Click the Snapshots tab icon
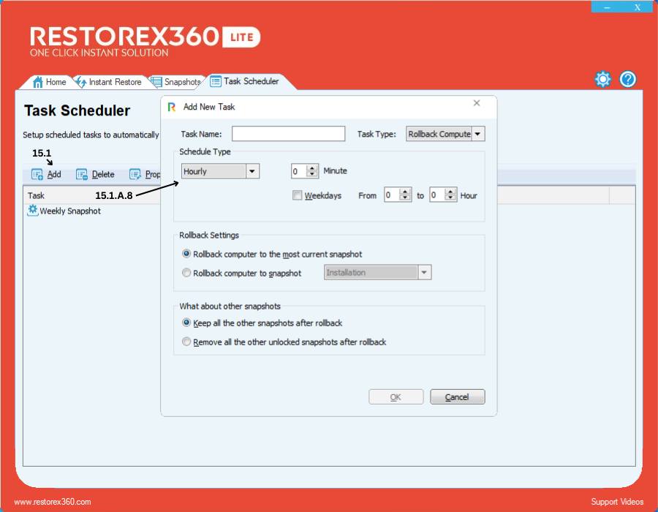Viewport: 658px width, 512px height. pyautogui.click(x=156, y=82)
